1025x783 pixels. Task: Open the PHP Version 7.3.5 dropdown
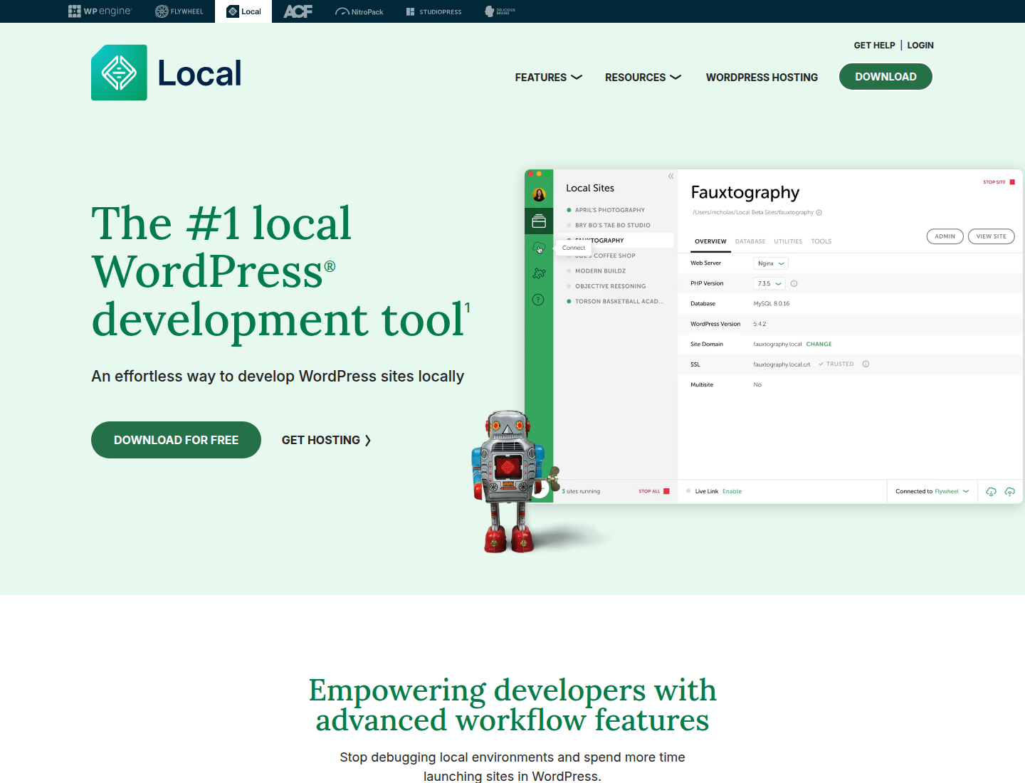(x=769, y=283)
